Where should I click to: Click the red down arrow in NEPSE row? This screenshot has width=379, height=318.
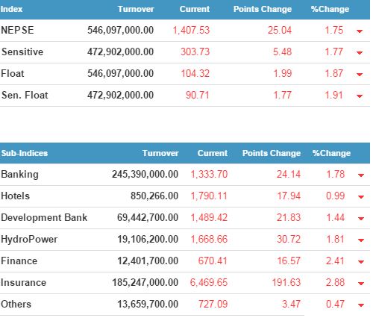pyautogui.click(x=360, y=31)
